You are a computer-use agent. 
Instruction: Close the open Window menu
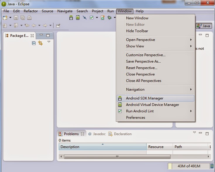coord(125,11)
